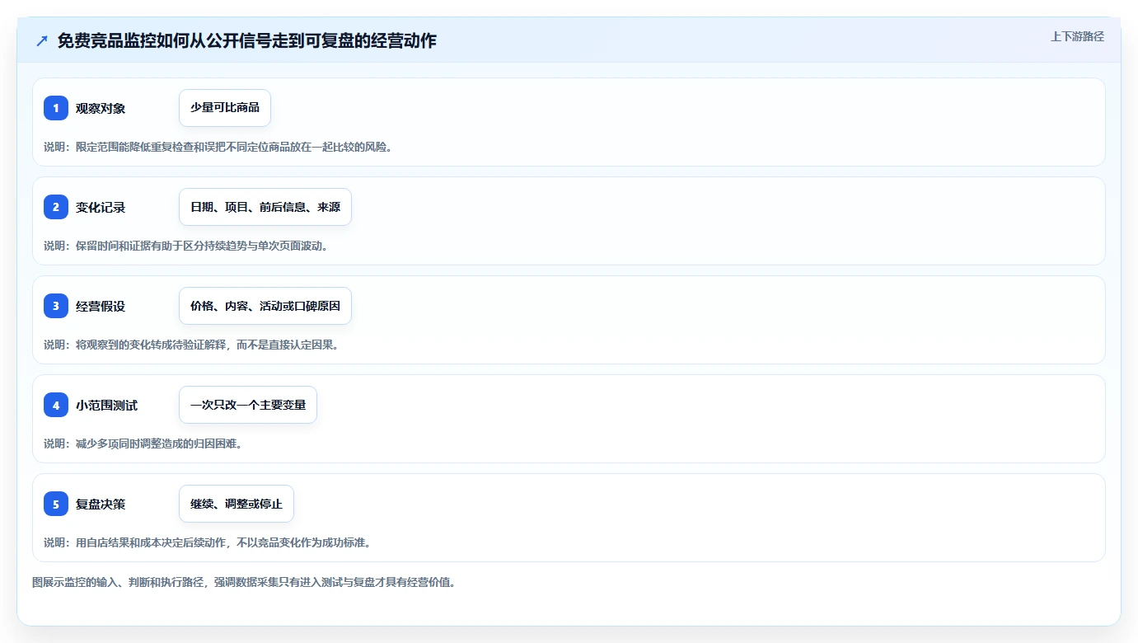The image size is (1138, 643).
Task: Click the 一次只改一个主要变量 chip
Action: tap(248, 405)
